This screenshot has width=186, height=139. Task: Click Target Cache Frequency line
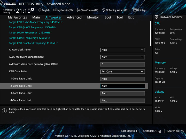click(x=29, y=38)
